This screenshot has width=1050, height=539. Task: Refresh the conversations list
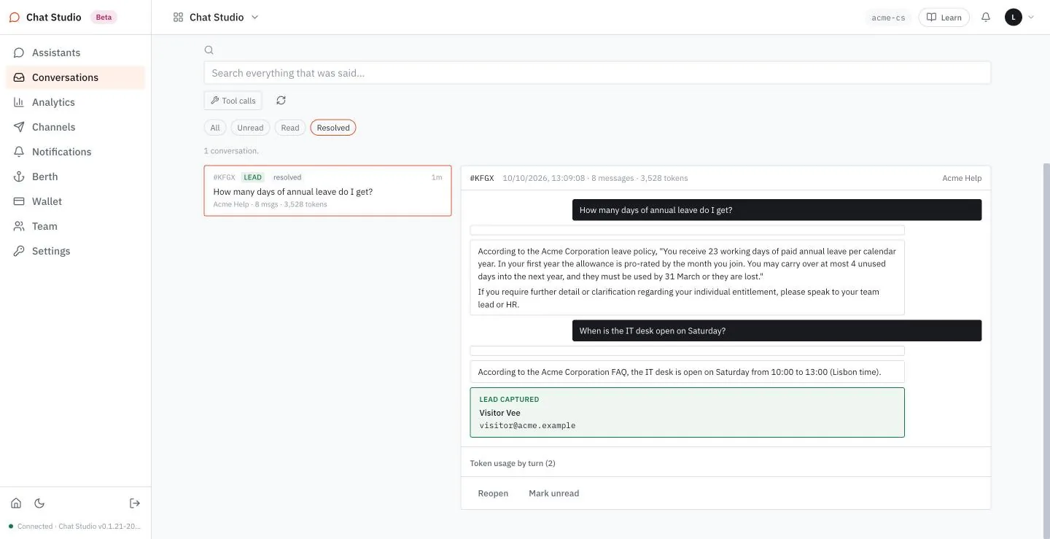(281, 101)
